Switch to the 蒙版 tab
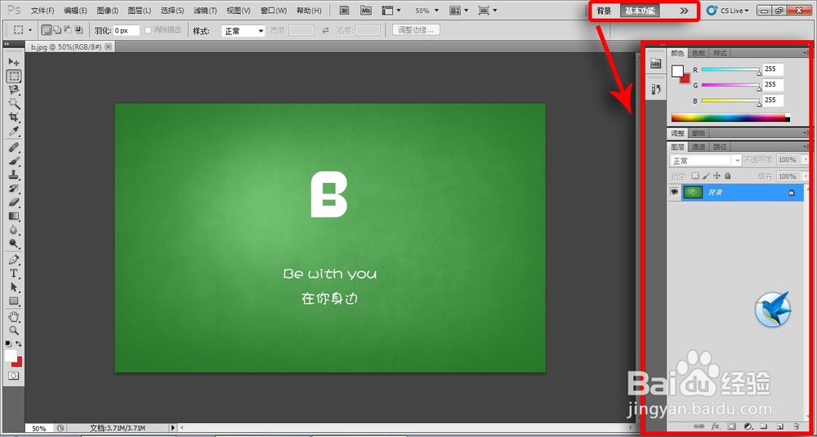Viewport: 817px width, 437px height. point(699,133)
